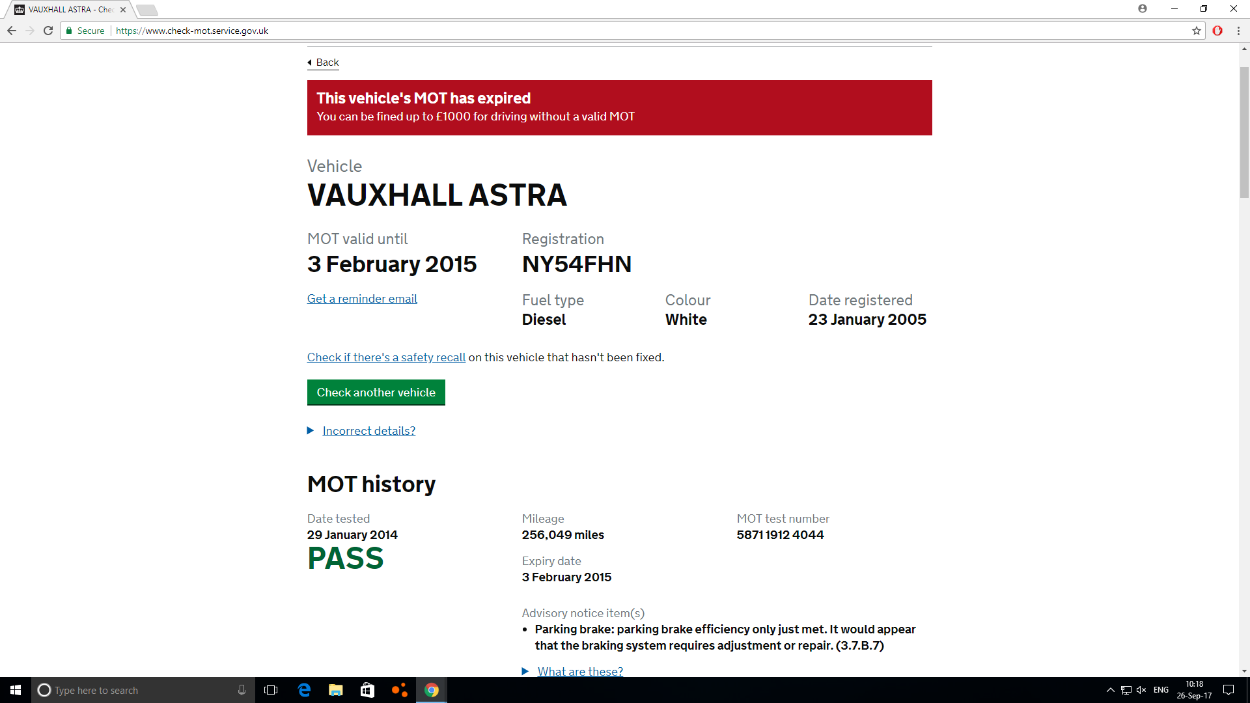Open Task View in the taskbar
This screenshot has height=703, width=1250.
point(271,690)
